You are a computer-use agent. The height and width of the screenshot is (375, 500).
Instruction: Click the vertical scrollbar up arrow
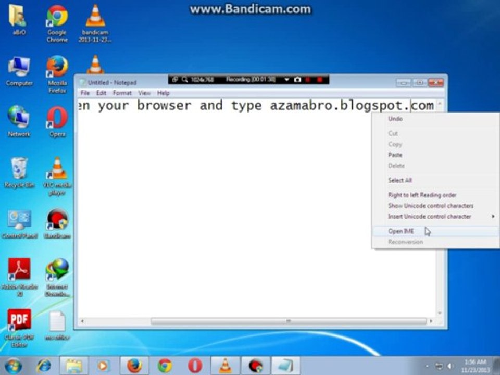click(x=440, y=103)
